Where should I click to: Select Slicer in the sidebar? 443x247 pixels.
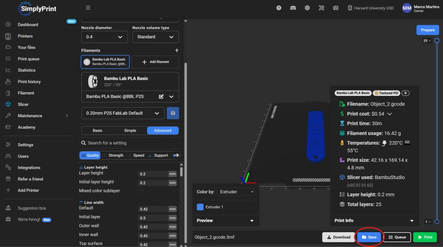tap(23, 104)
